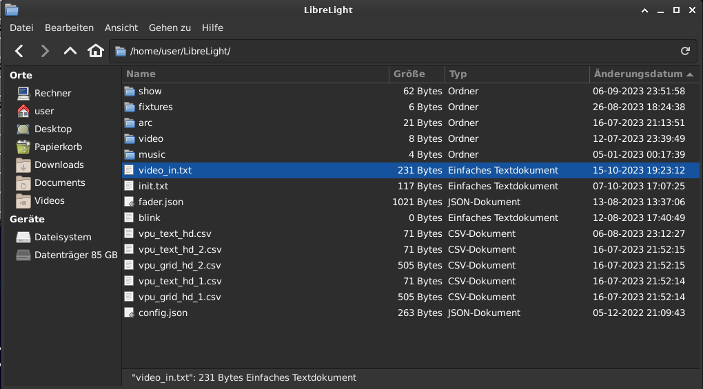The width and height of the screenshot is (703, 389).
Task: Sort files by Größe column
Action: click(409, 74)
